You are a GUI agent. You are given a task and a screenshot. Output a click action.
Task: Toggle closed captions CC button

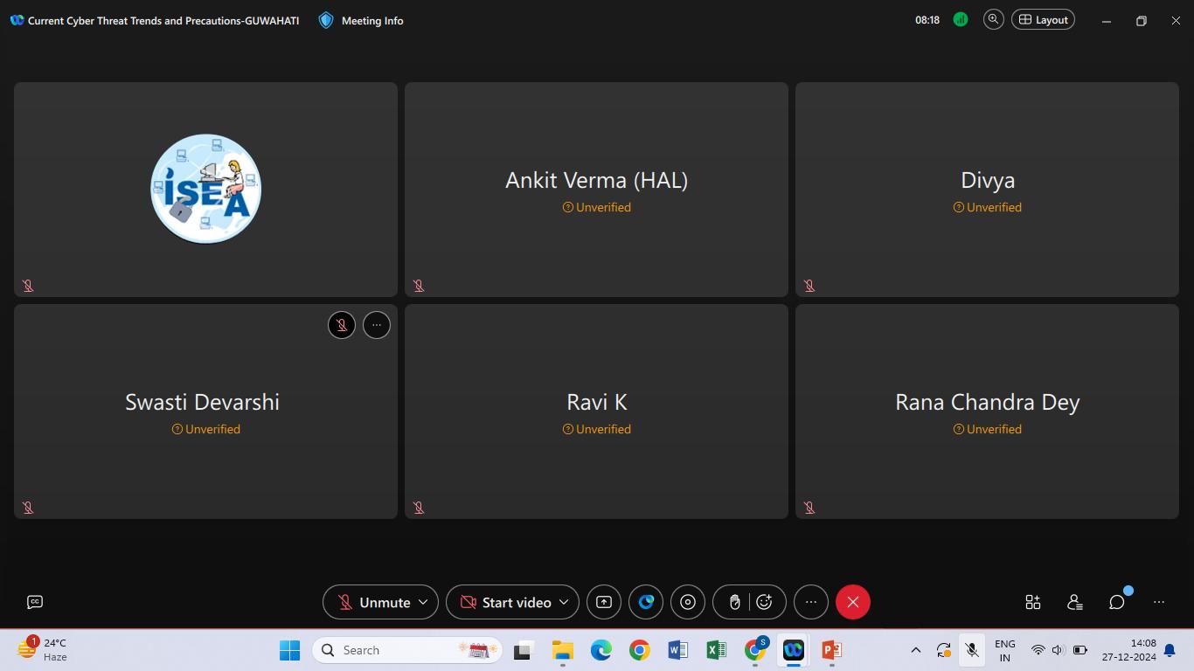click(35, 602)
